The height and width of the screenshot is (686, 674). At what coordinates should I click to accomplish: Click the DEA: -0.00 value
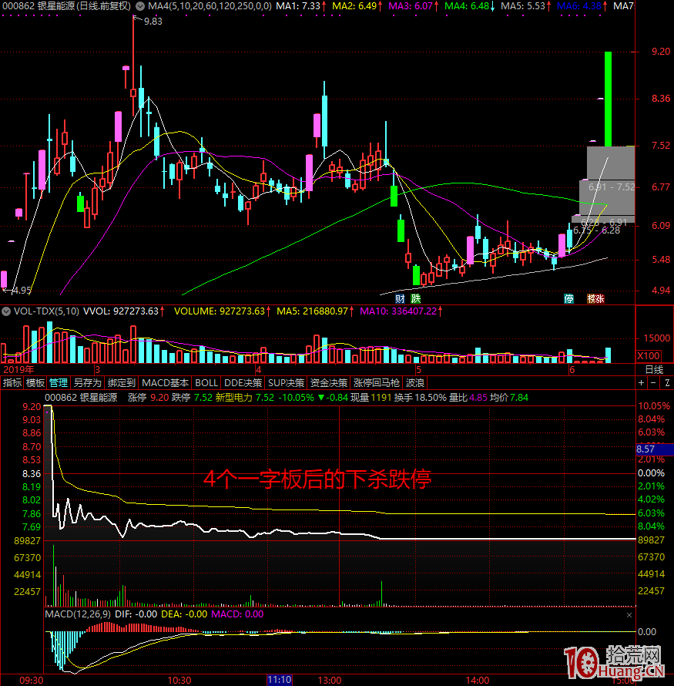tap(184, 614)
